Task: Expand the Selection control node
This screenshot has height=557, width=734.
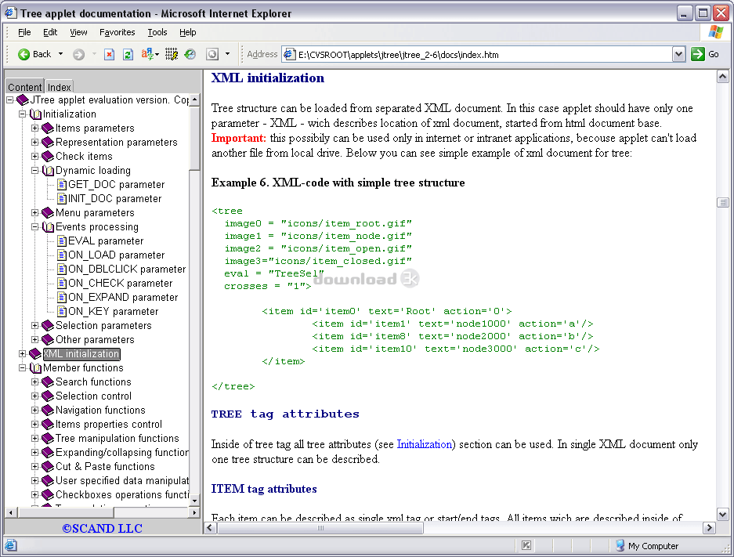Action: point(35,396)
